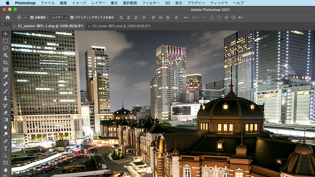Select the Eraser tool
Viewport: 315px width, 177px height.
(x=6, y=112)
